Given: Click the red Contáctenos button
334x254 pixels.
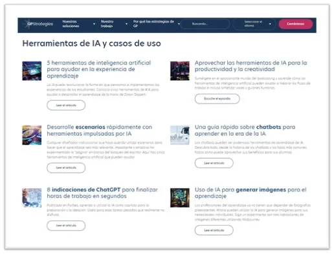Looking at the screenshot, I should [296, 24].
